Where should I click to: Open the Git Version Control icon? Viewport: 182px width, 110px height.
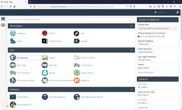[13, 80]
